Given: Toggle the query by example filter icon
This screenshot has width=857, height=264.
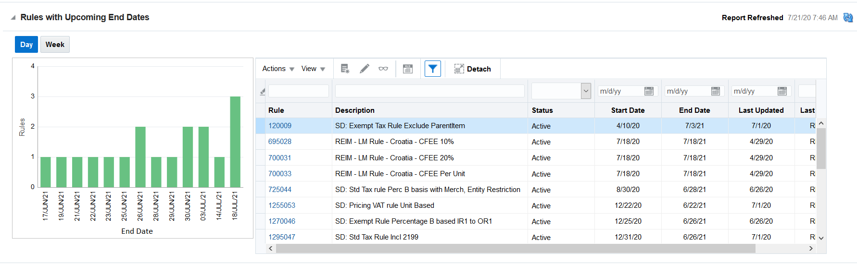Looking at the screenshot, I should (433, 69).
